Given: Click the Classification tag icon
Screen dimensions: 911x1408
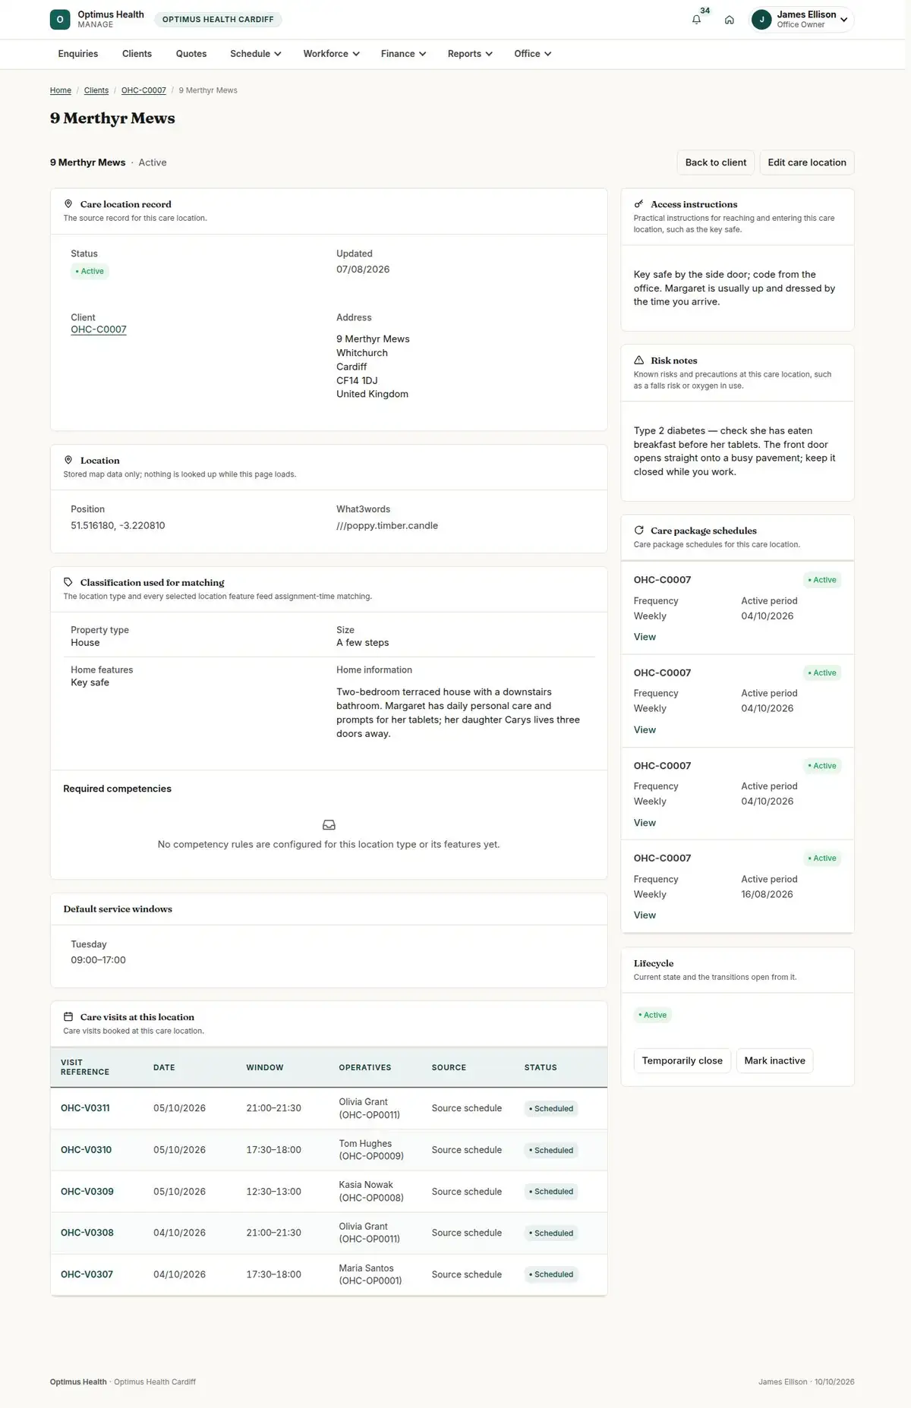Looking at the screenshot, I should (x=68, y=582).
